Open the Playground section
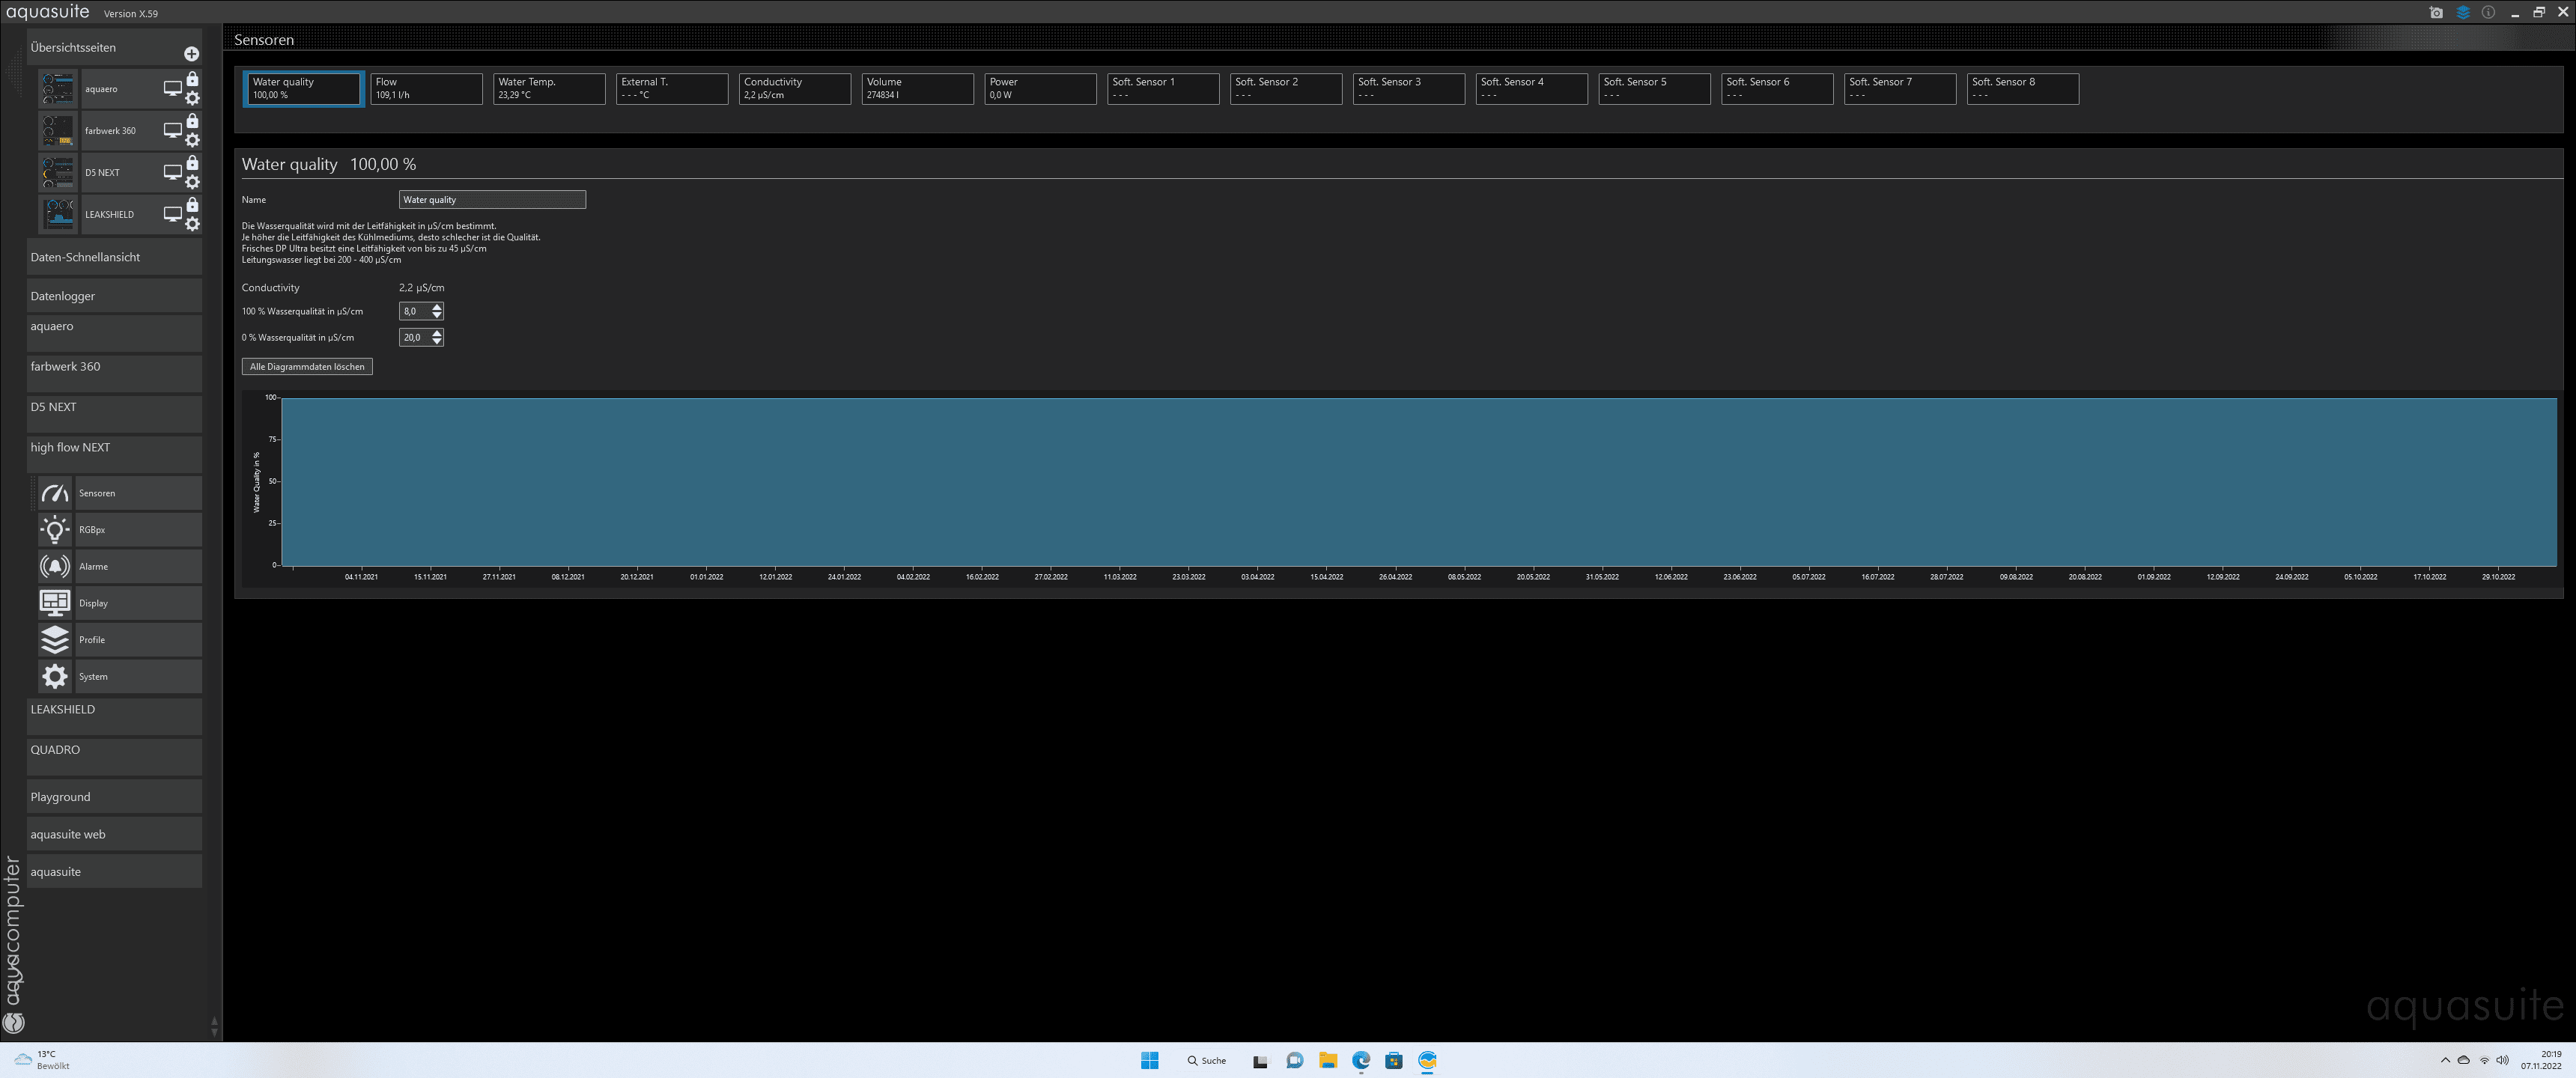The image size is (2576, 1078). [x=114, y=797]
